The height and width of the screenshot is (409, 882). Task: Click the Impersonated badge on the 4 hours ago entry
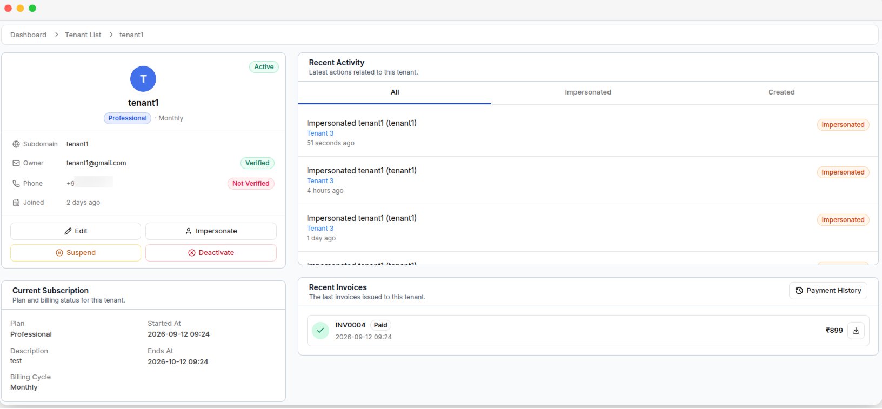coord(843,172)
